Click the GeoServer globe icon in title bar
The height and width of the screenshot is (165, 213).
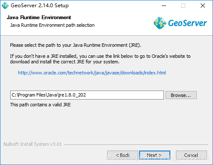(5, 6)
